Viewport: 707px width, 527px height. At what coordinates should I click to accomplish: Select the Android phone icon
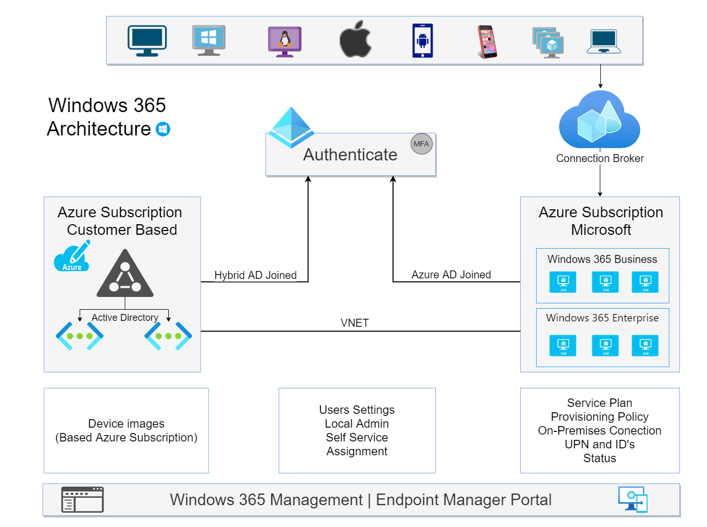423,40
